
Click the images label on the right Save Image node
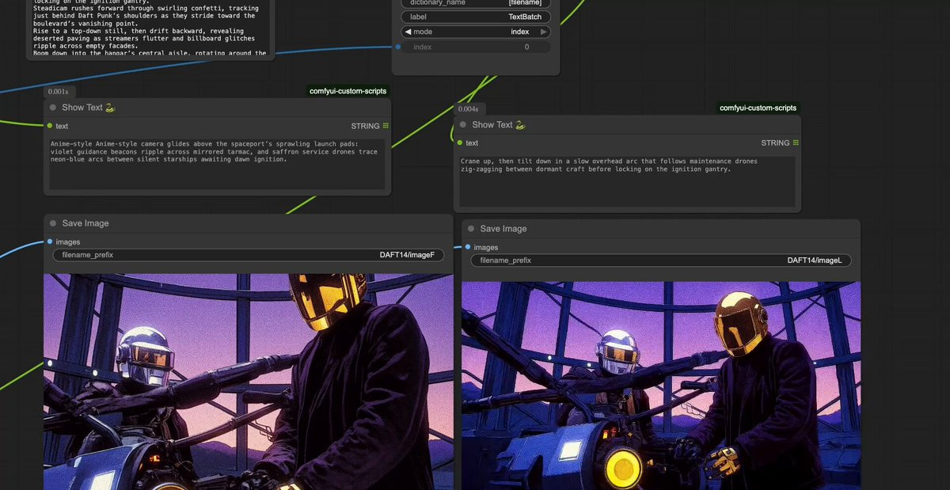tap(486, 247)
